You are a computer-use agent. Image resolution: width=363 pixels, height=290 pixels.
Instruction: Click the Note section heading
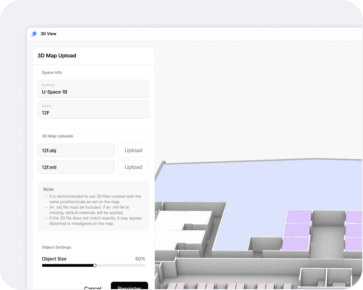[x=48, y=189]
